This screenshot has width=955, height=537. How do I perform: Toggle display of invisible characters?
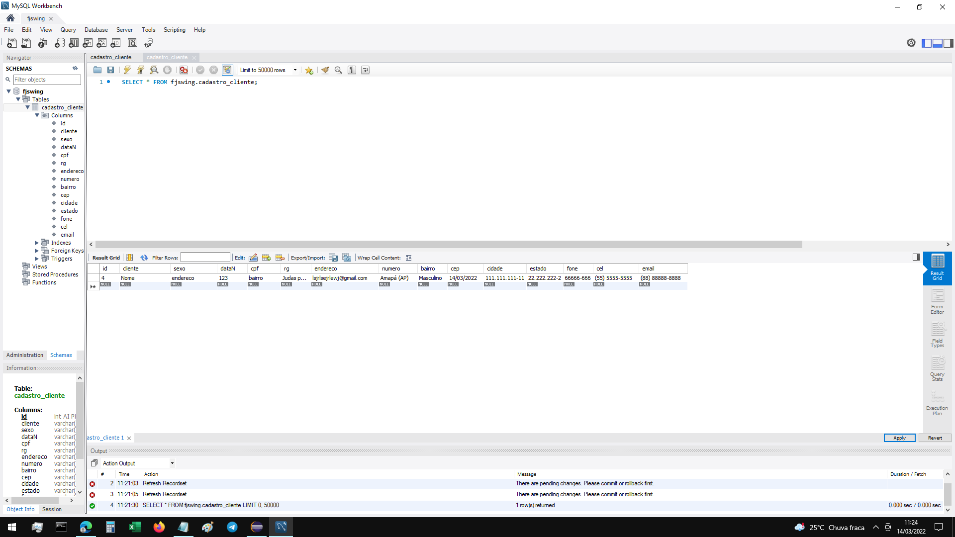(352, 70)
